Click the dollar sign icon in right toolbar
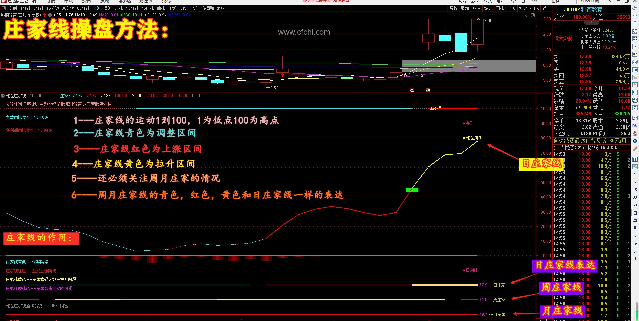639x321 pixels. (635, 133)
